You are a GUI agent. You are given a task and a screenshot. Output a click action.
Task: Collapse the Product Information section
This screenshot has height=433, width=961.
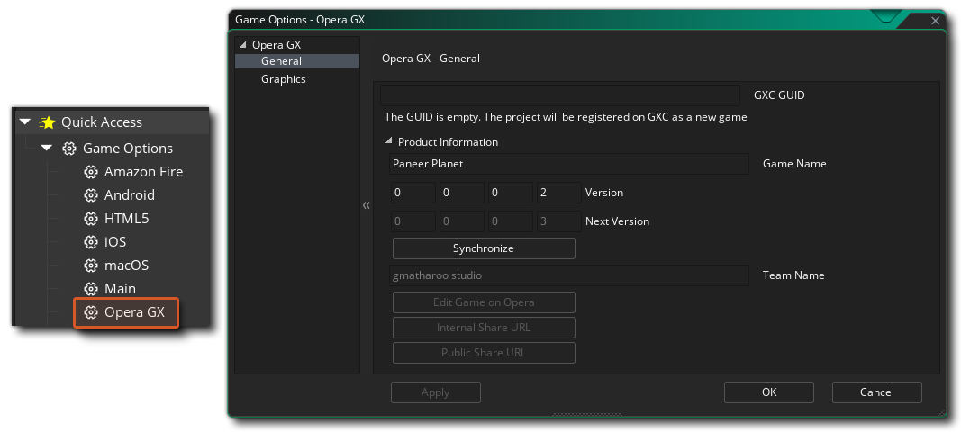pos(389,141)
